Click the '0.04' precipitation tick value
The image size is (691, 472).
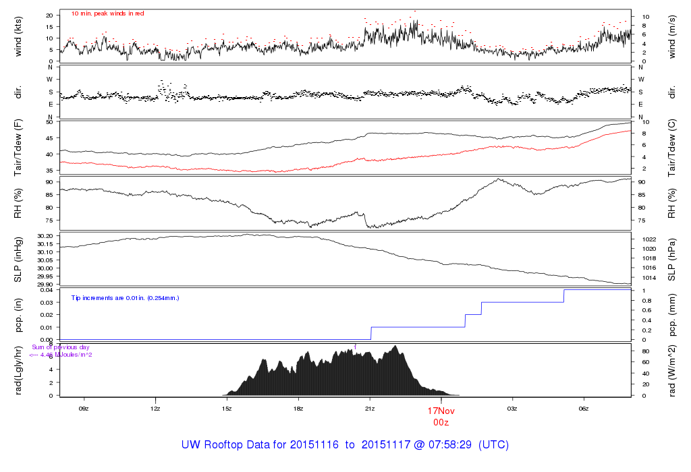[47, 290]
